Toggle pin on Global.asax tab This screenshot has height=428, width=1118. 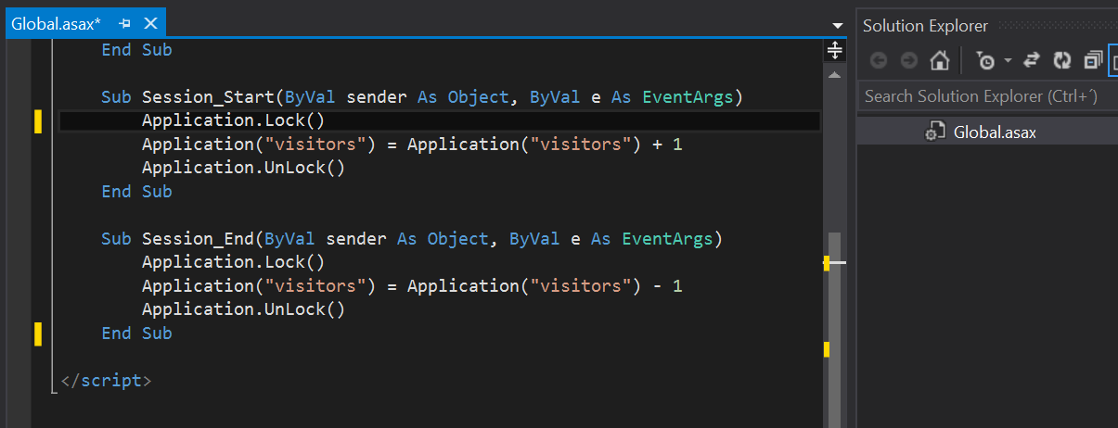(125, 24)
